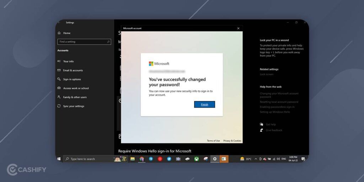Screen dimensions: 364x182
Task: Open Twitter from the taskbar
Action: coord(169,159)
